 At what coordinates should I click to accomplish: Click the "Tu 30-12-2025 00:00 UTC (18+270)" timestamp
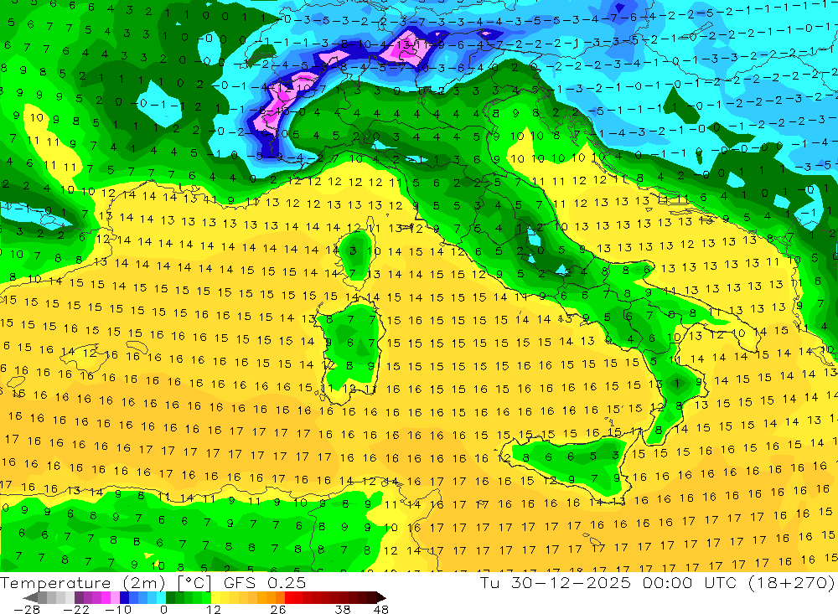pyautogui.click(x=657, y=583)
